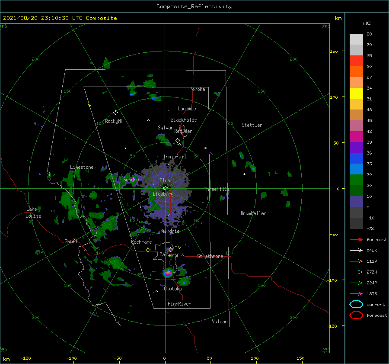This screenshot has height=364, width=389.
Task: Click the magenta 39-42 dBZ swatch
Action: point(356,137)
